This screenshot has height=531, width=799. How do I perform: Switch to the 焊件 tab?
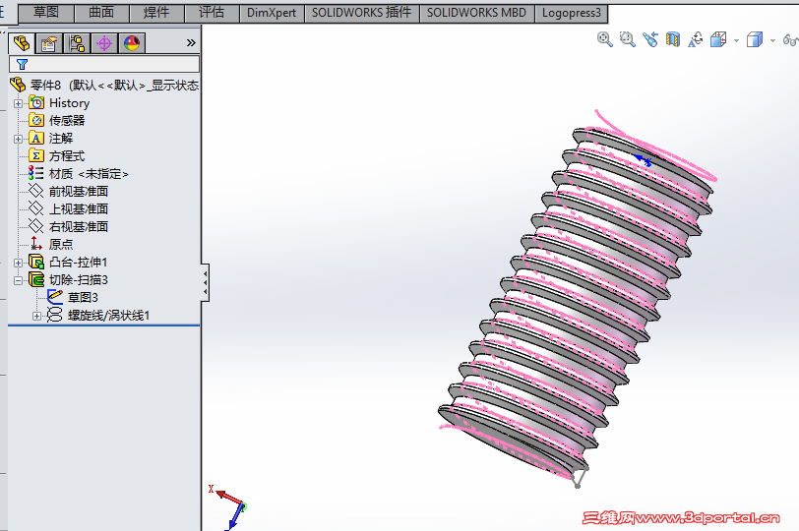(x=156, y=13)
